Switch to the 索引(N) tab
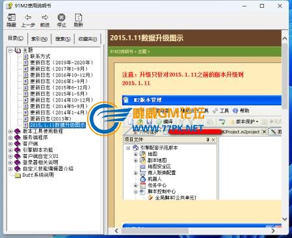The width and height of the screenshot is (292, 238). 39,39
